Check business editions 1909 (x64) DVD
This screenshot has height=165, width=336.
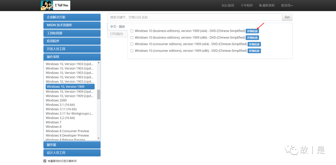(132, 31)
